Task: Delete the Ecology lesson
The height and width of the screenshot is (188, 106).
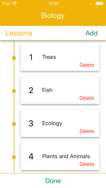Action: pos(87,131)
